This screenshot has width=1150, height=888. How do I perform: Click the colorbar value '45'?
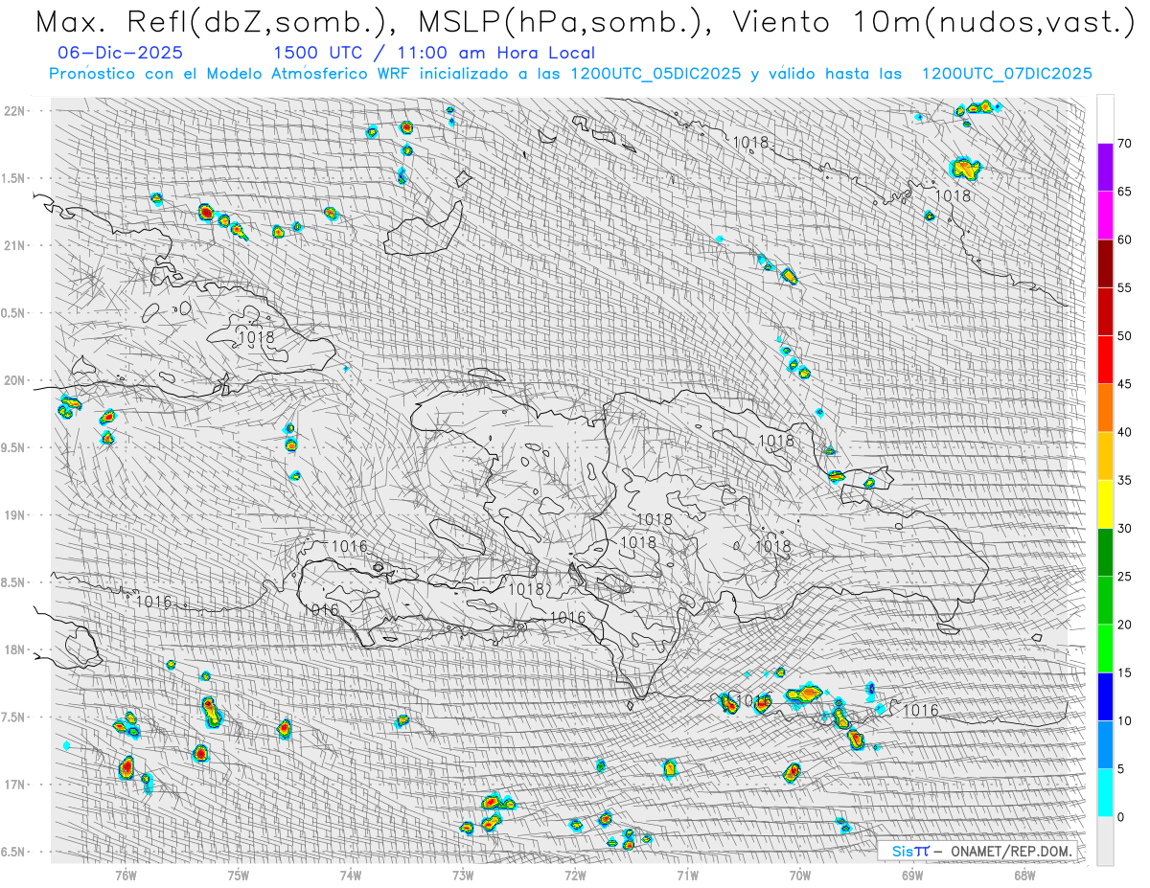(1124, 384)
